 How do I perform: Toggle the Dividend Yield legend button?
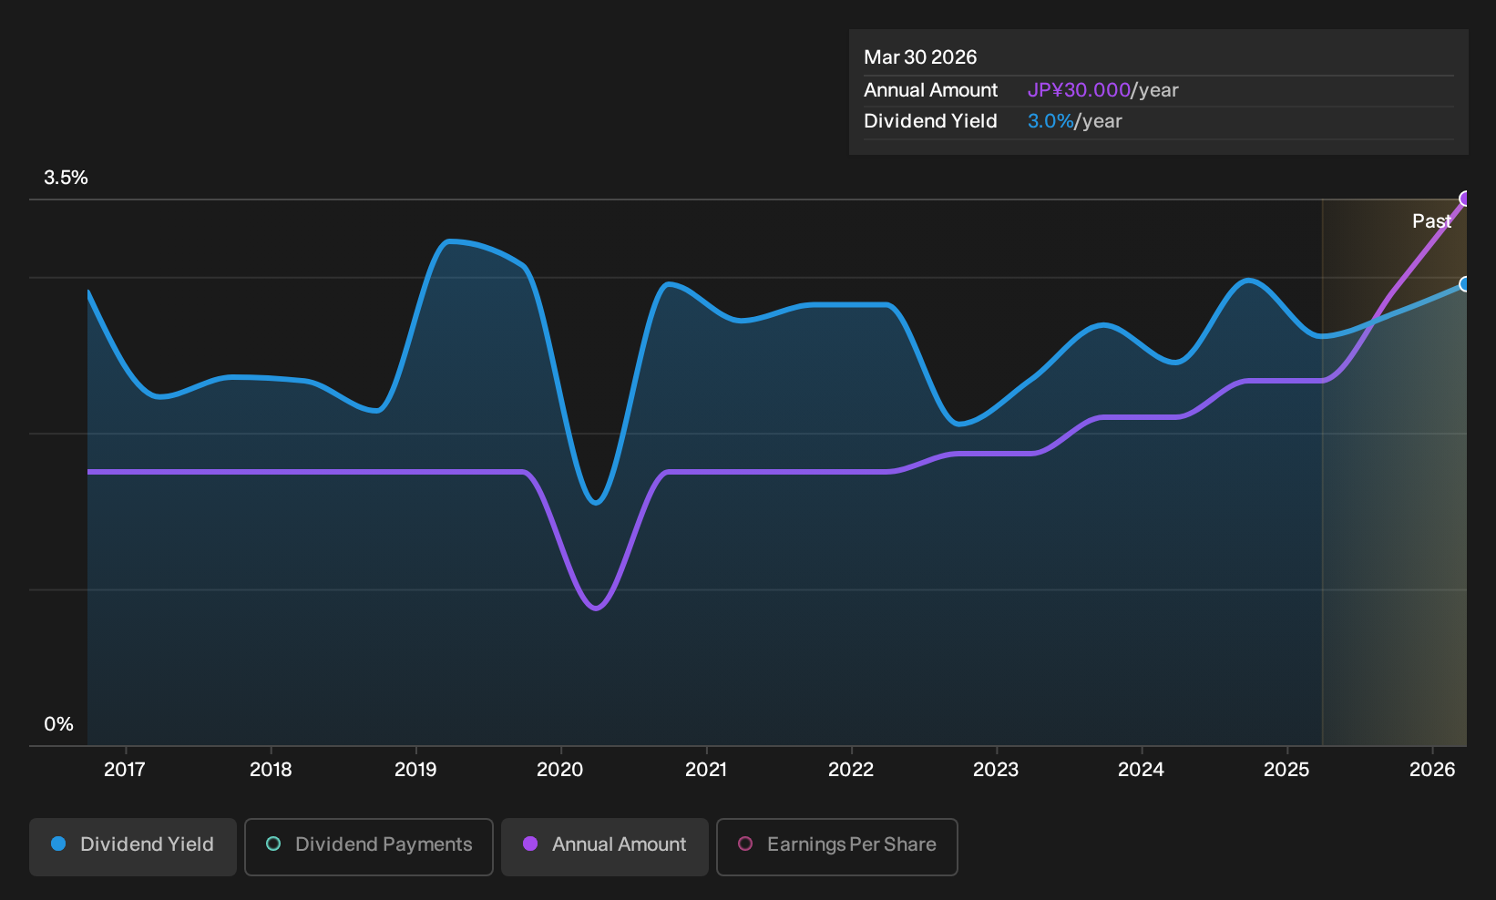pos(133,846)
